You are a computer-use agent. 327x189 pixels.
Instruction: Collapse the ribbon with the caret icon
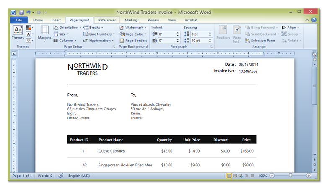[307, 20]
